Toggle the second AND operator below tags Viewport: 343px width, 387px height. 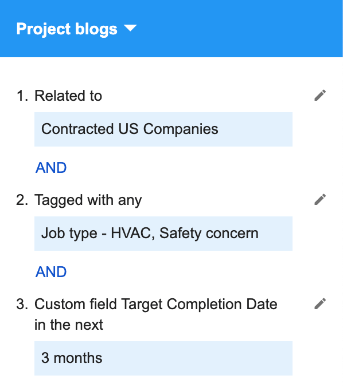click(x=51, y=272)
